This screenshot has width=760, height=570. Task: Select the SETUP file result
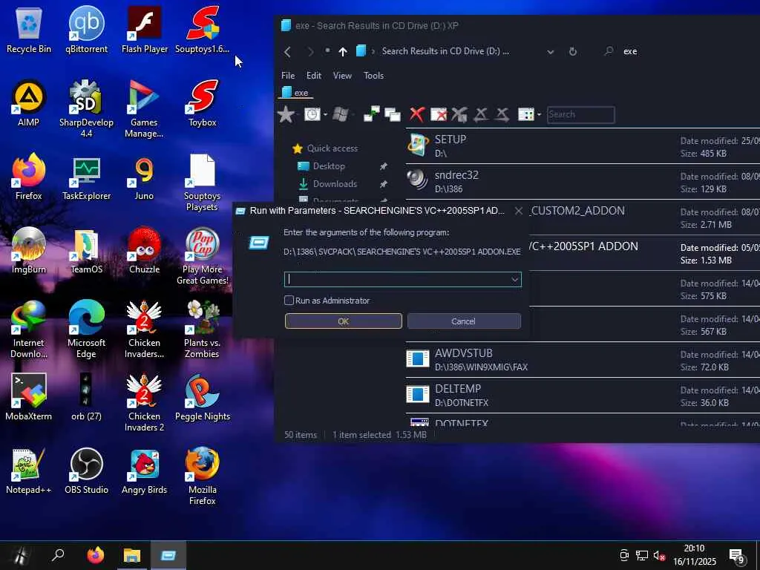pyautogui.click(x=583, y=146)
